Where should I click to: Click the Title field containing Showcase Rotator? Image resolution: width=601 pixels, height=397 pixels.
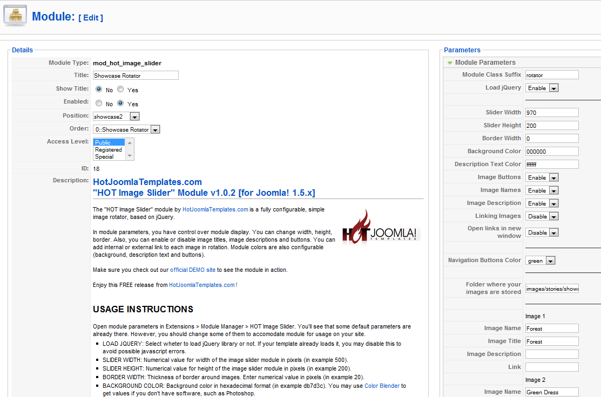[x=136, y=76]
